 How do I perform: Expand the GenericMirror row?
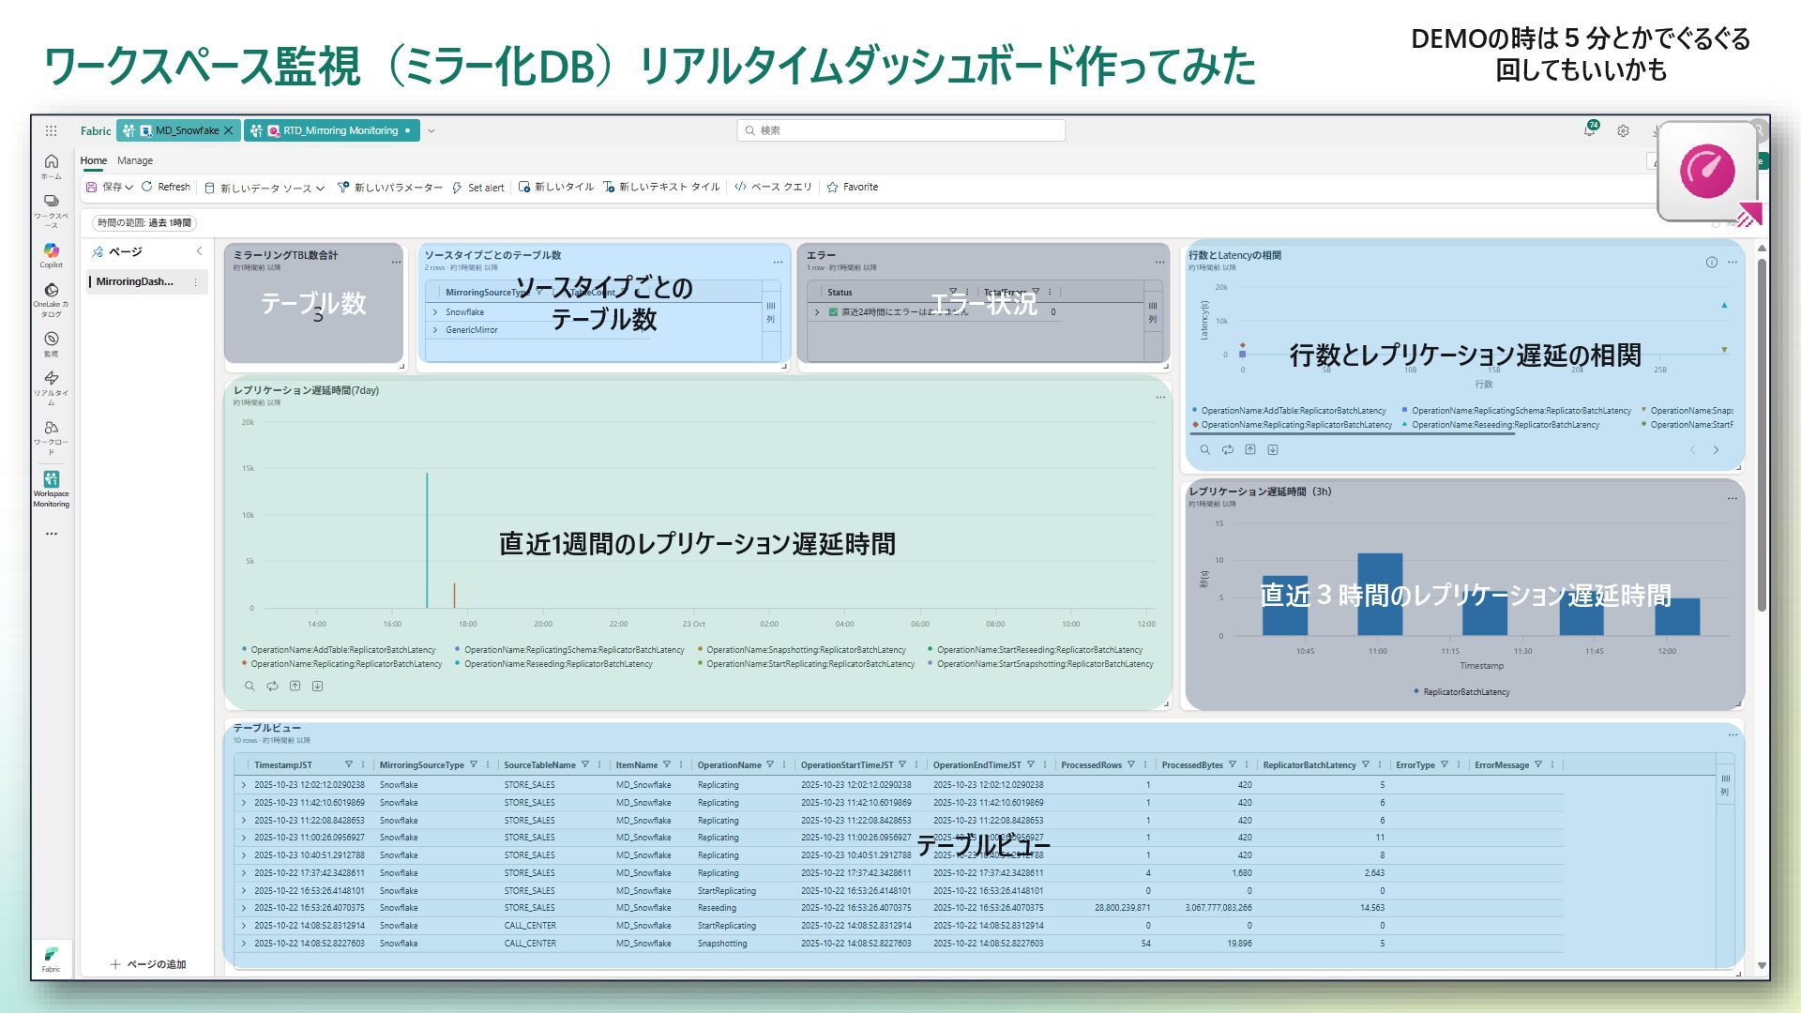click(x=435, y=330)
